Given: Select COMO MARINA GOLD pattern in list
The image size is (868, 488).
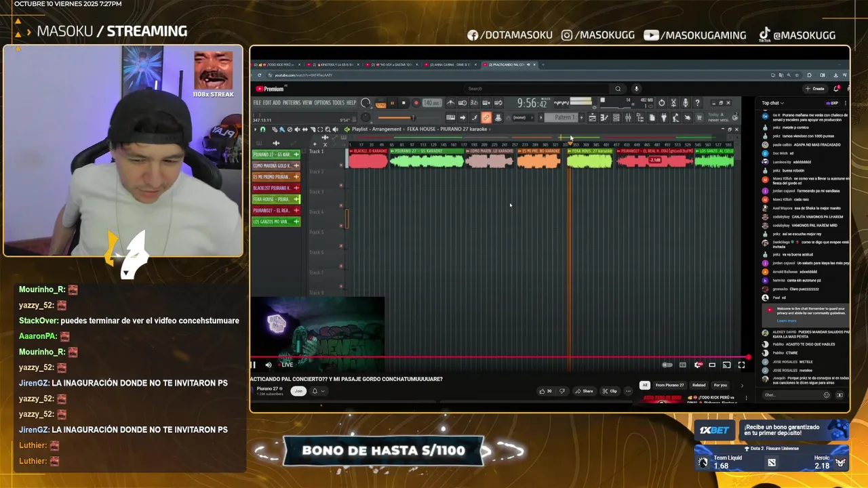Looking at the screenshot, I should 276,165.
